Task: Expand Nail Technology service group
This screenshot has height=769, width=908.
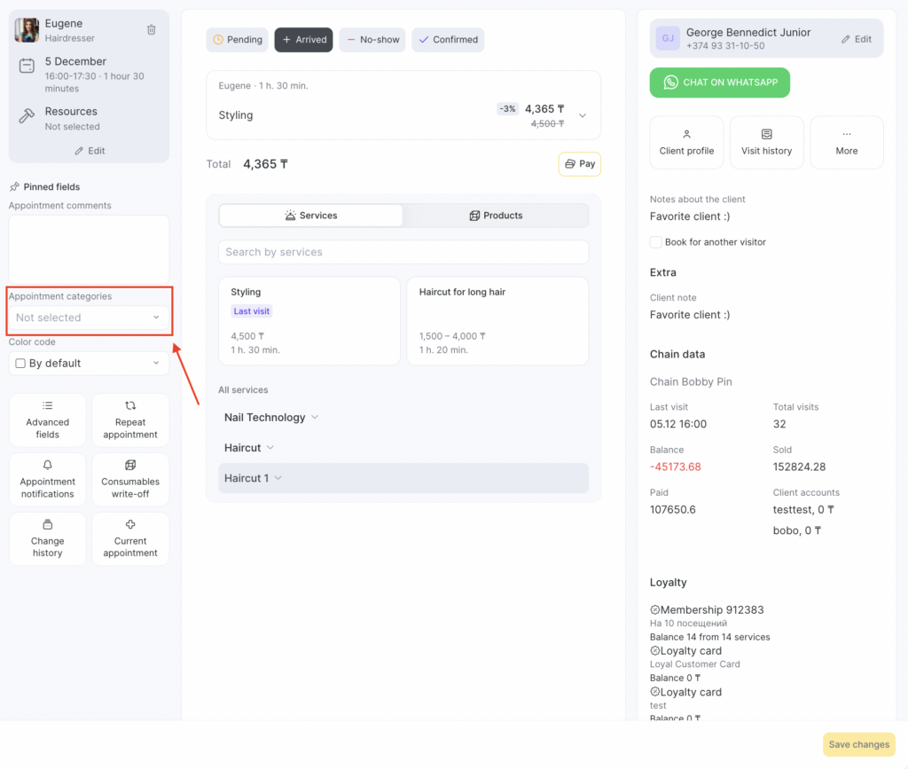Action: (x=270, y=418)
